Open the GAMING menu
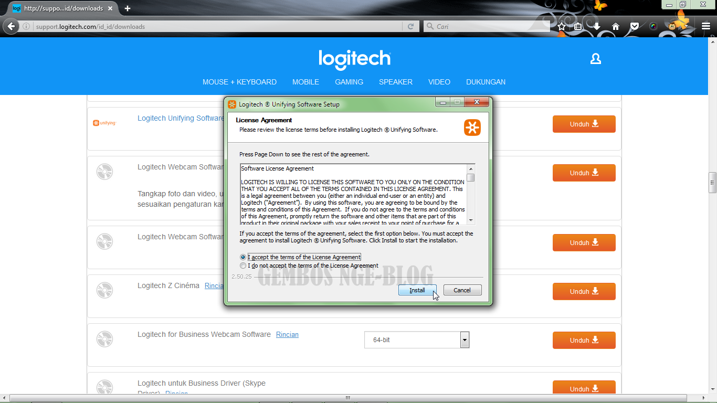The width and height of the screenshot is (717, 403). coord(349,82)
